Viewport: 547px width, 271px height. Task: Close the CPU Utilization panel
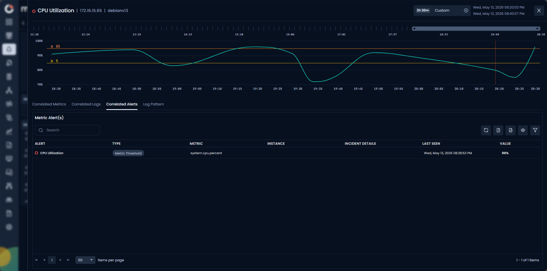539,11
